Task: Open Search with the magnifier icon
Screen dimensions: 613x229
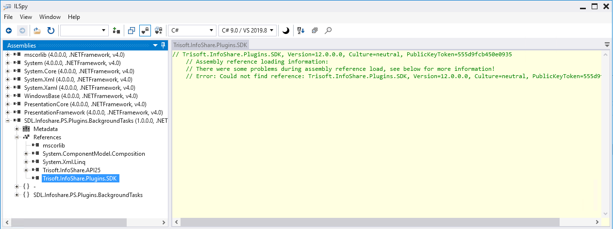Action: tap(329, 31)
